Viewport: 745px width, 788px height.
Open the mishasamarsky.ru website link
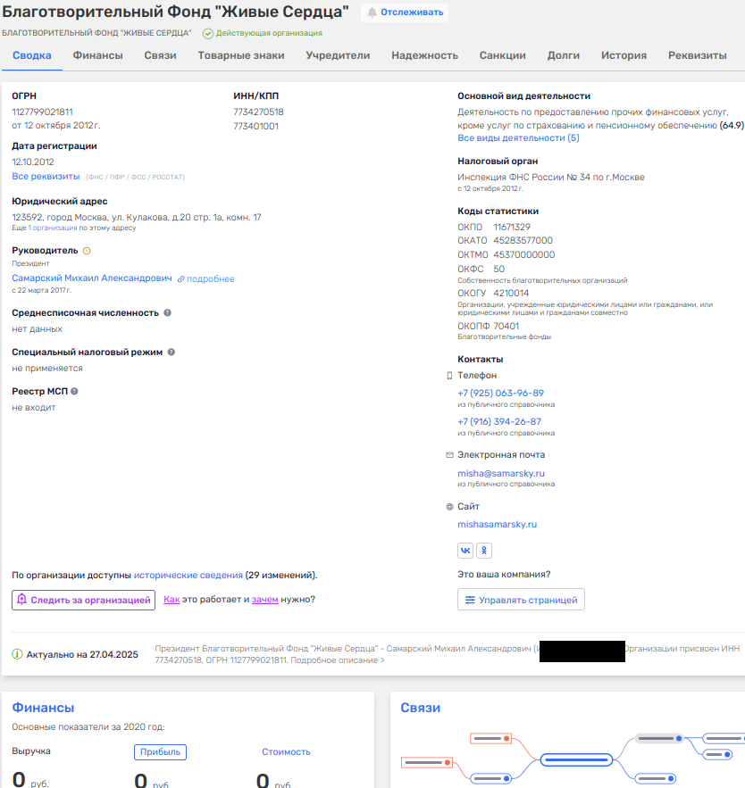click(x=497, y=524)
